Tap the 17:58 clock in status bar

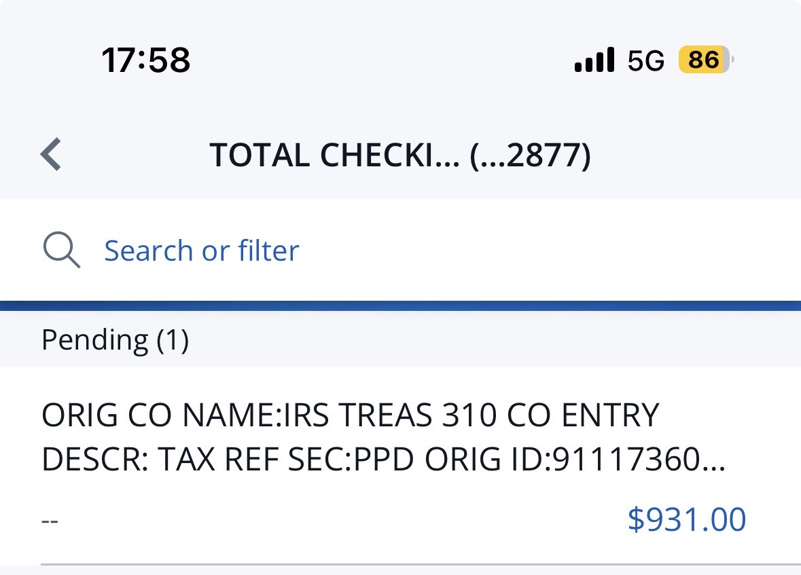pyautogui.click(x=145, y=61)
